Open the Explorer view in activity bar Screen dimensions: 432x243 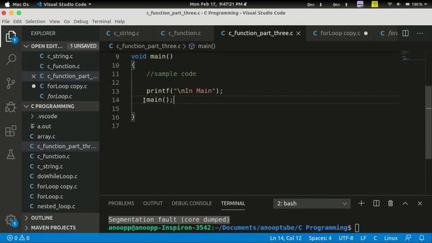(11, 36)
